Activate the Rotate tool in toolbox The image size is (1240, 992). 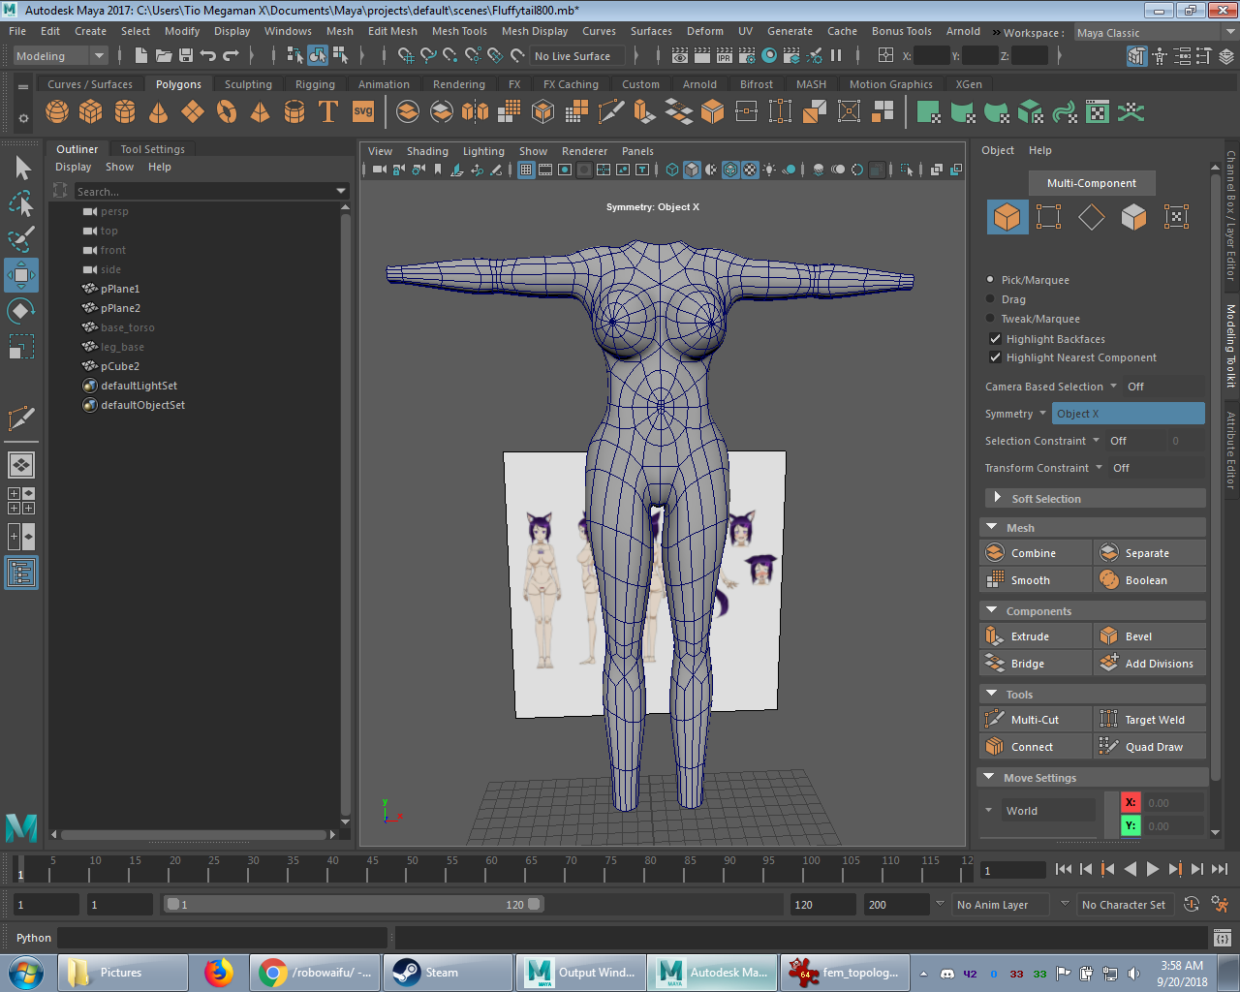[21, 311]
